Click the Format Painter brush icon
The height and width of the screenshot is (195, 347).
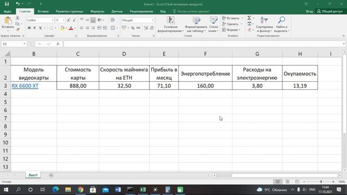click(18, 29)
